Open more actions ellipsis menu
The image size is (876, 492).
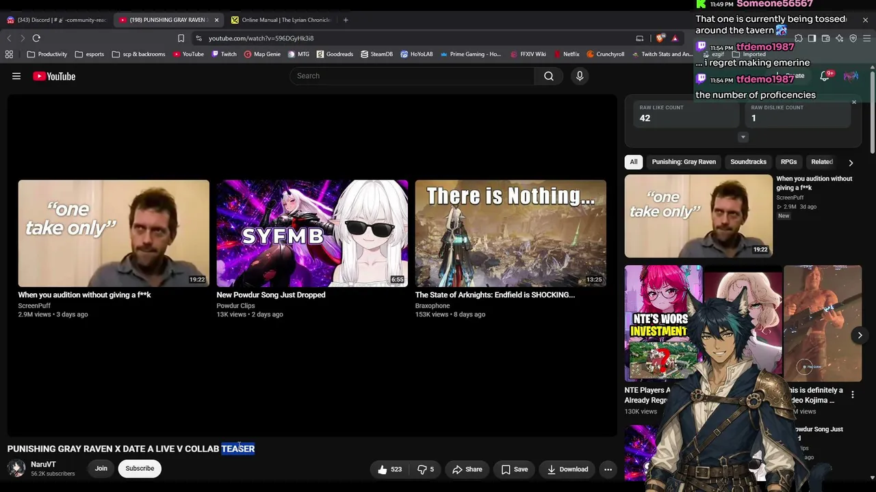(x=608, y=469)
